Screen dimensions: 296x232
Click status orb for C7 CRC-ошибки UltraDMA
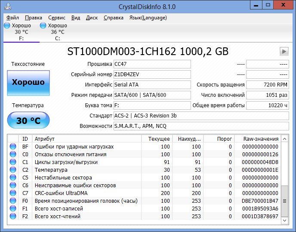coord(13,193)
